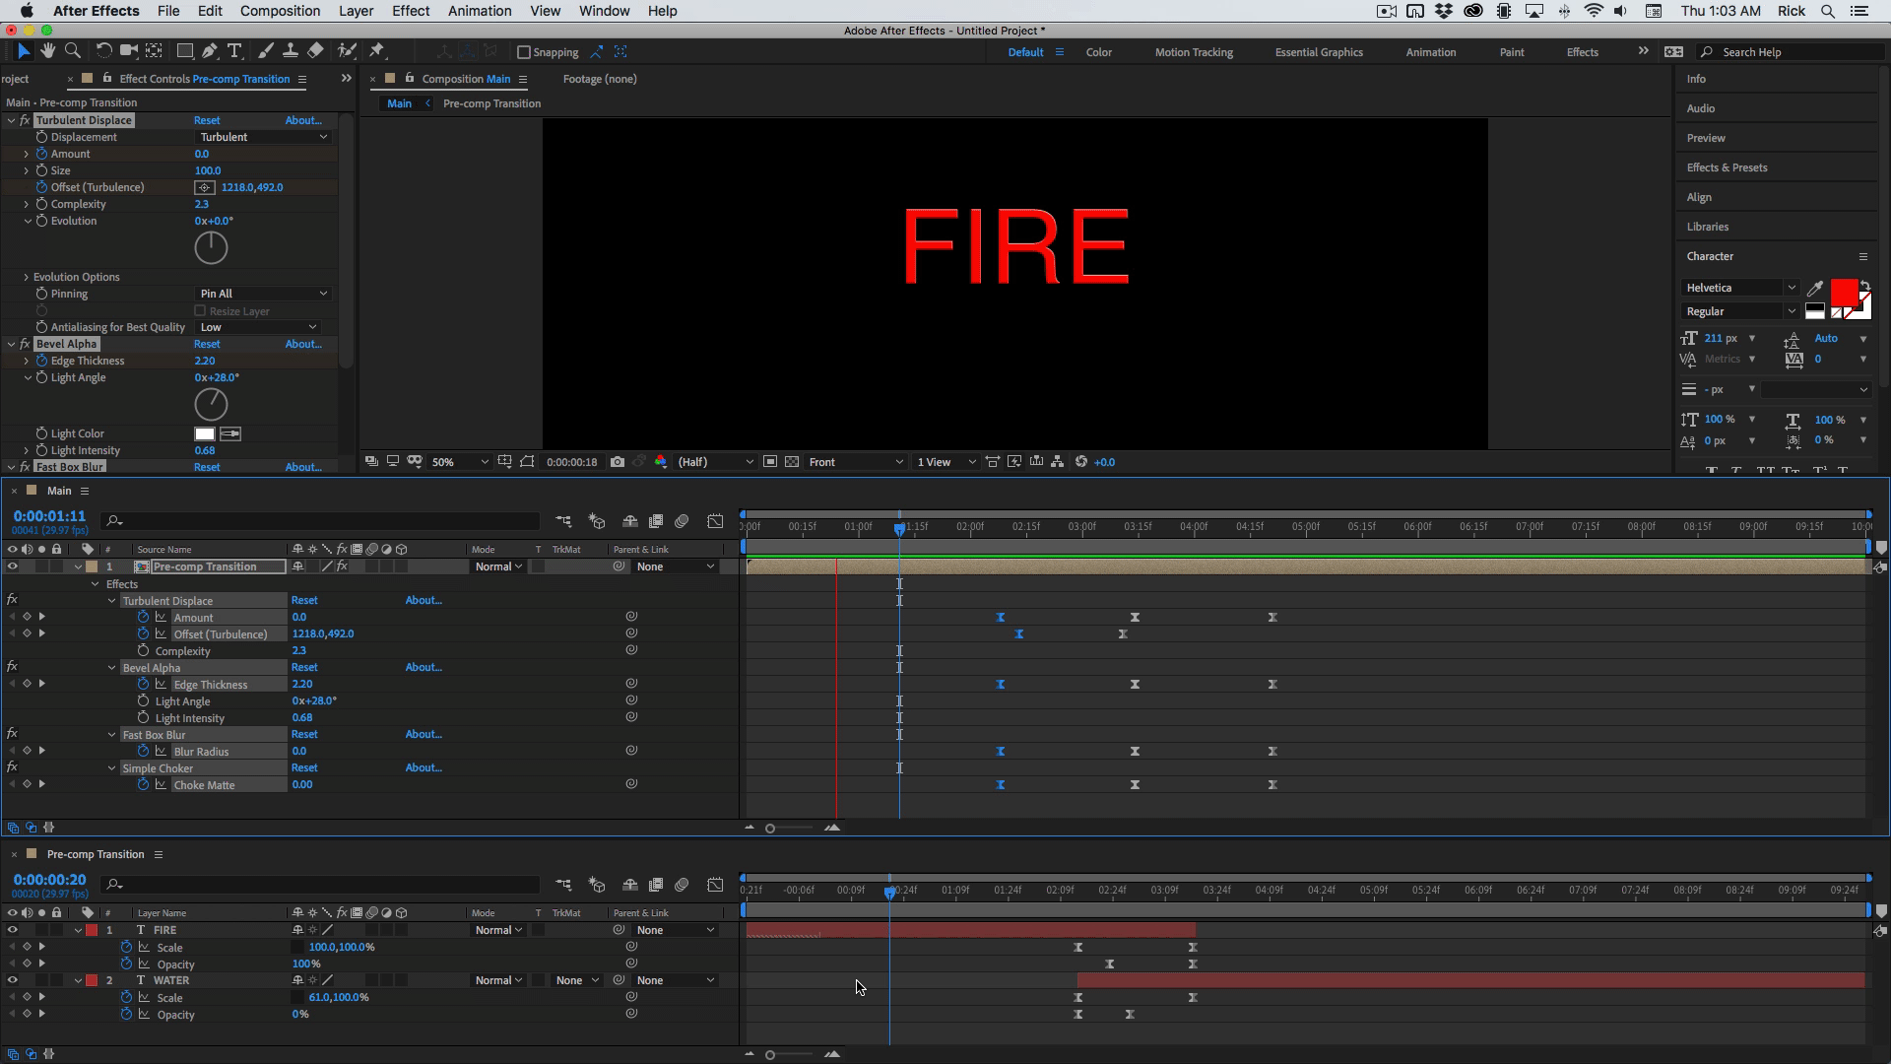Screen dimensions: 1891x1064
Task: Select the Clone Stamp tool
Action: click(x=291, y=51)
